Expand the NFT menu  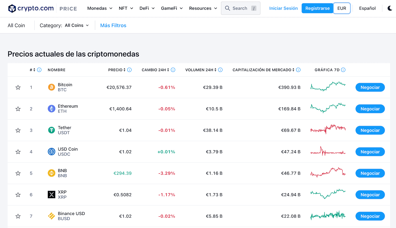pyautogui.click(x=126, y=8)
